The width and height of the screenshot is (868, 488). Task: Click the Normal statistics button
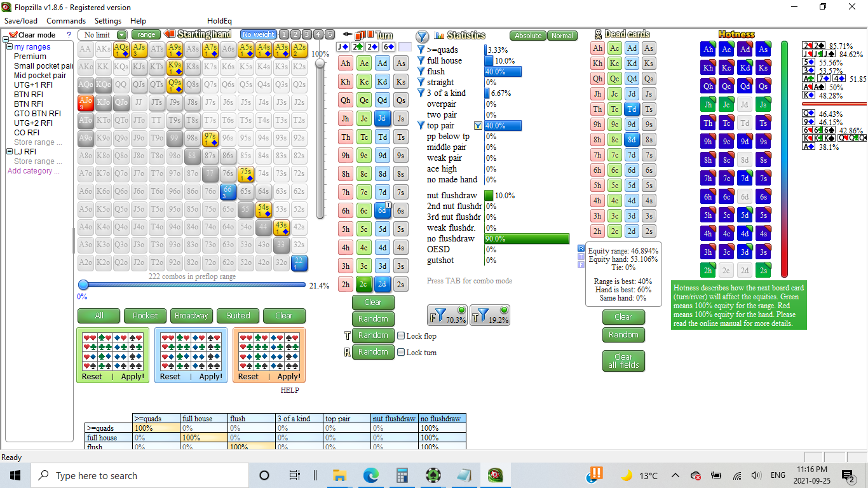pos(562,36)
